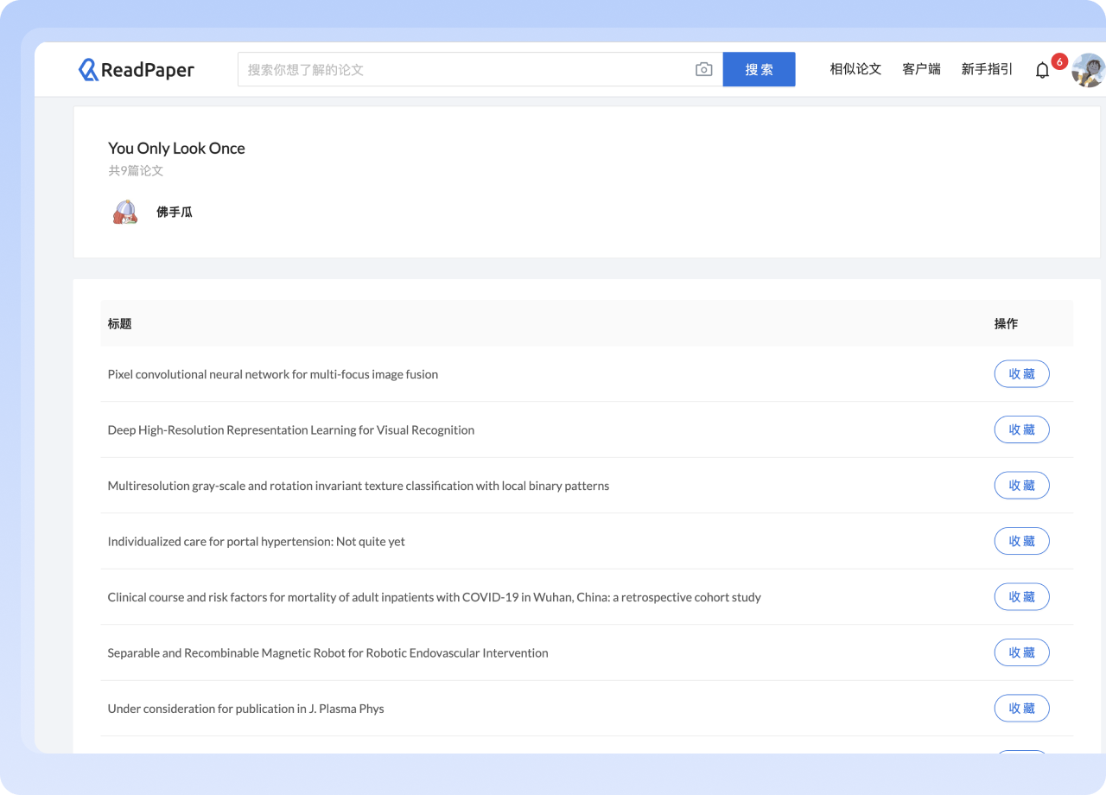Click the ReadPaper logo
The image size is (1106, 795).
pos(137,70)
